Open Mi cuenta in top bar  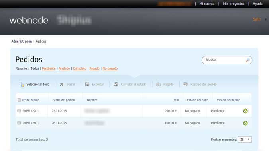[207, 4]
